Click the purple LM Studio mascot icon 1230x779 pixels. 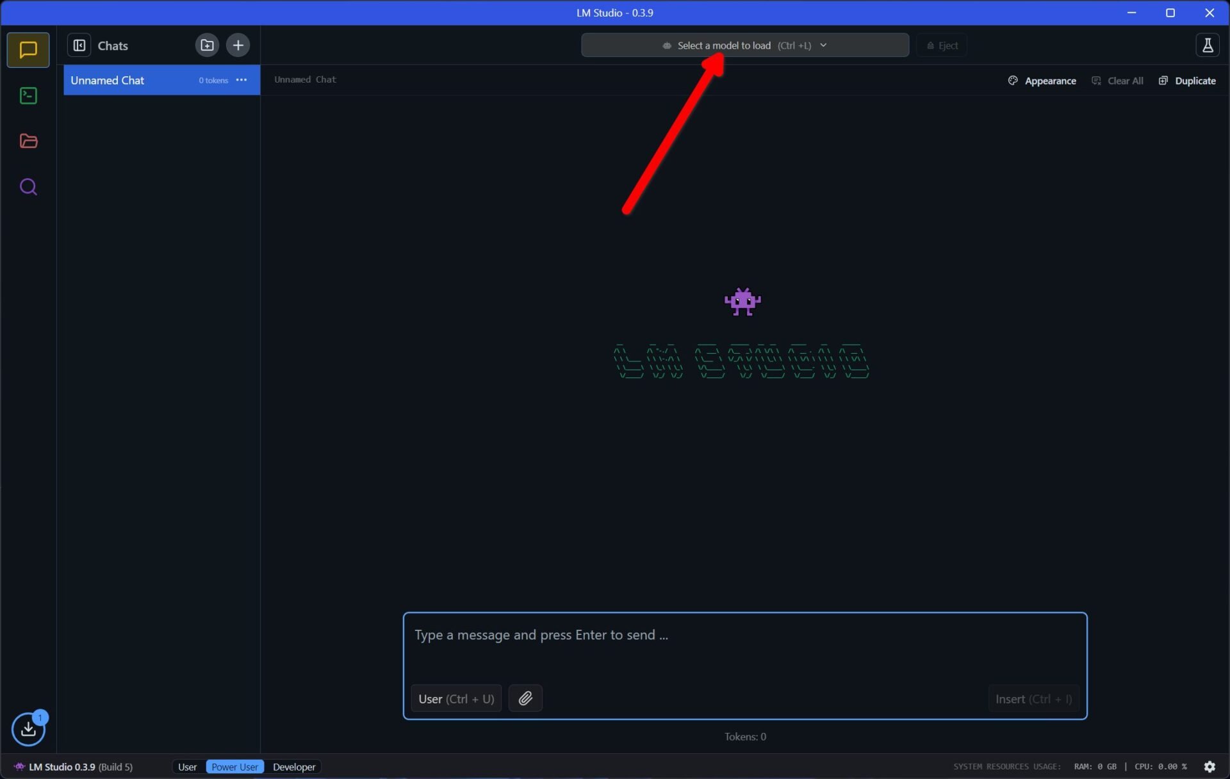pos(742,302)
